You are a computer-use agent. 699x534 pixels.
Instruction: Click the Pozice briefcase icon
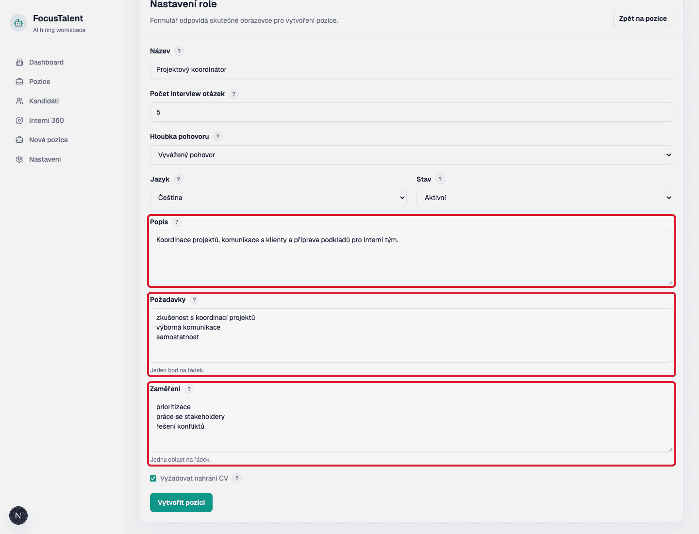tap(19, 82)
